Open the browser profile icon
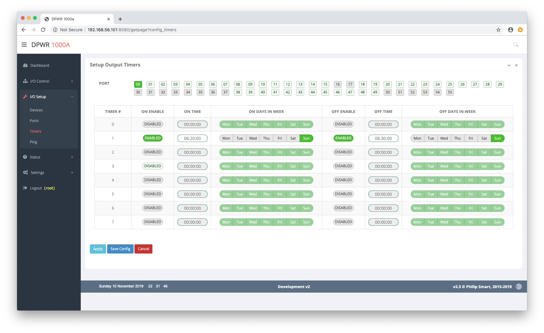Screen dimensions: 544x333 click(x=510, y=30)
